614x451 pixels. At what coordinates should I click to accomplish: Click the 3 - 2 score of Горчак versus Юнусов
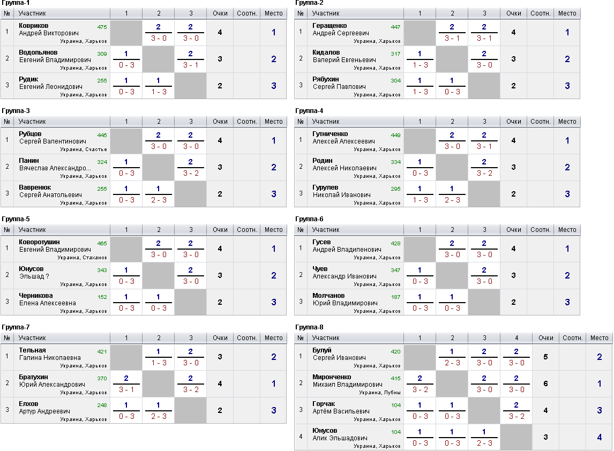tap(516, 416)
